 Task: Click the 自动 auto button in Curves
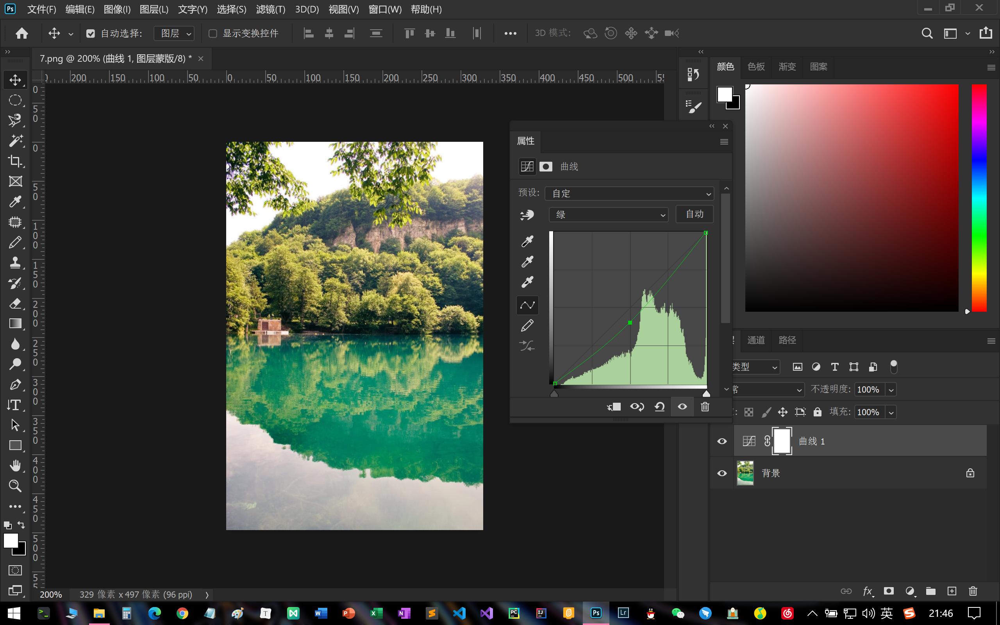(x=695, y=214)
